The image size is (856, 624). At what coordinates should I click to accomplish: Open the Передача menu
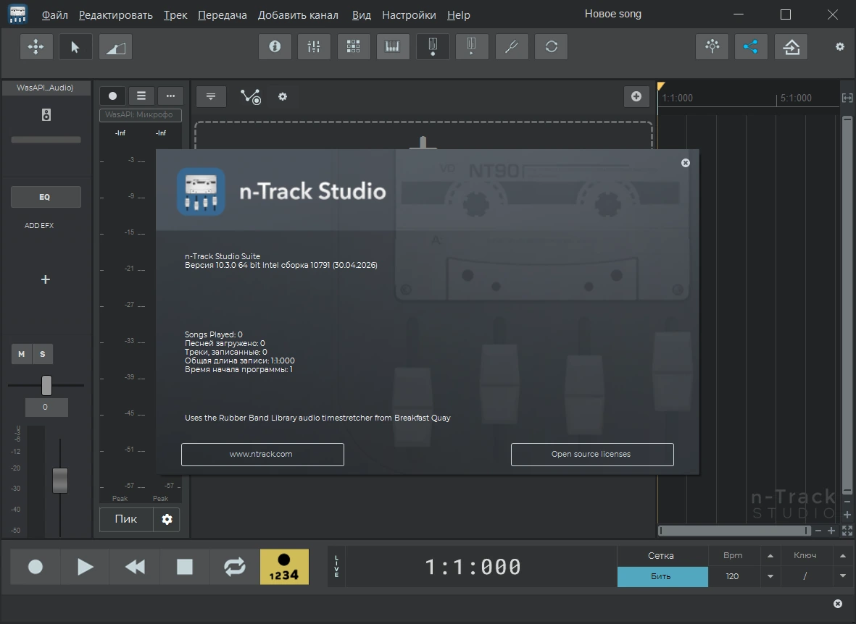(x=223, y=15)
